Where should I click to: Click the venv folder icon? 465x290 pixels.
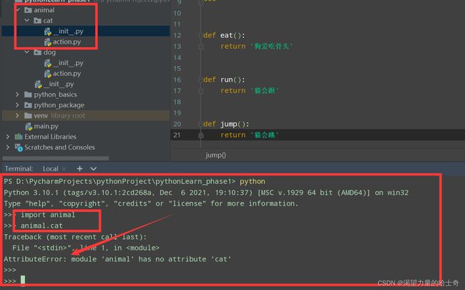[28, 115]
